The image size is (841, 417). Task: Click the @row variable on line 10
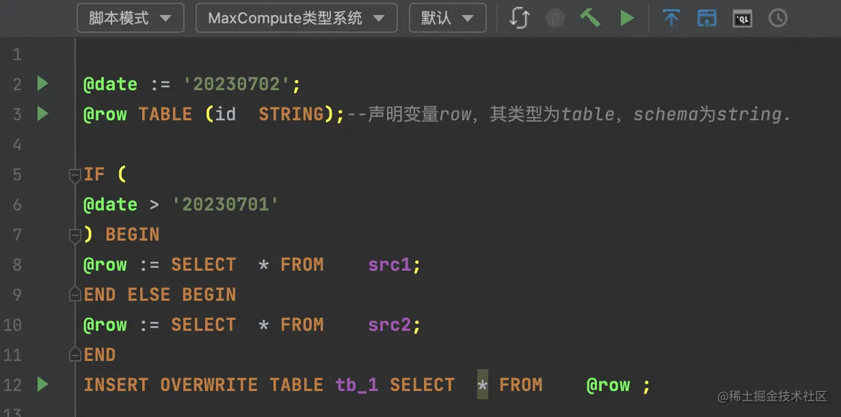105,325
